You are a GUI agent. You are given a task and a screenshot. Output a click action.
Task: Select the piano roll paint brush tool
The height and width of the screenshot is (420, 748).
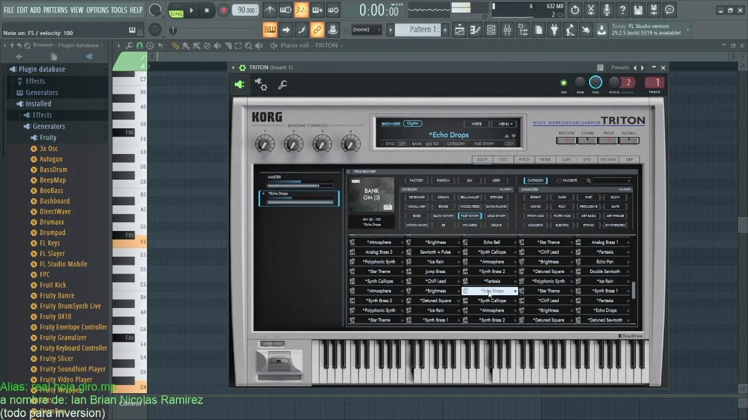185,45
